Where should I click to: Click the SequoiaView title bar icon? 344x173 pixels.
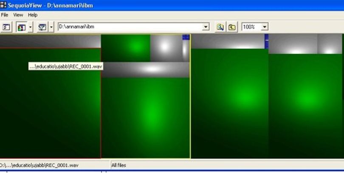tap(3, 5)
